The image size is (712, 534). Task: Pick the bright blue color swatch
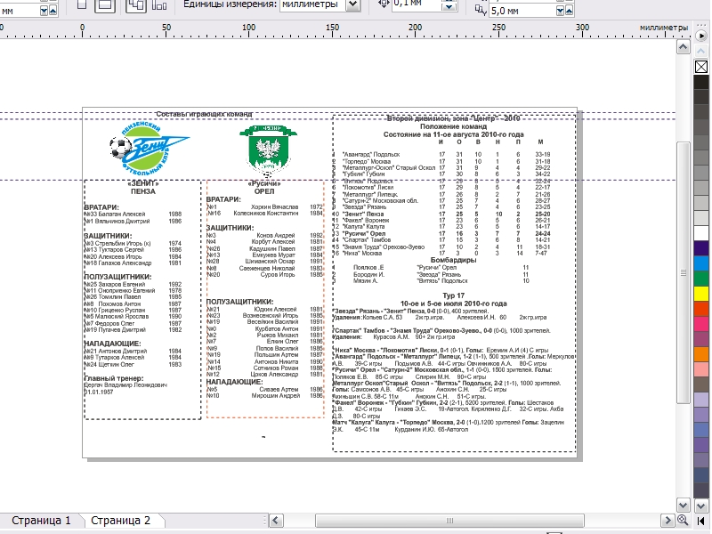701,263
